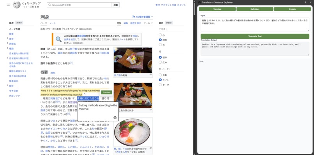Select the 自動 color option
Screen dimensions: 314x155
coord(160,75)
